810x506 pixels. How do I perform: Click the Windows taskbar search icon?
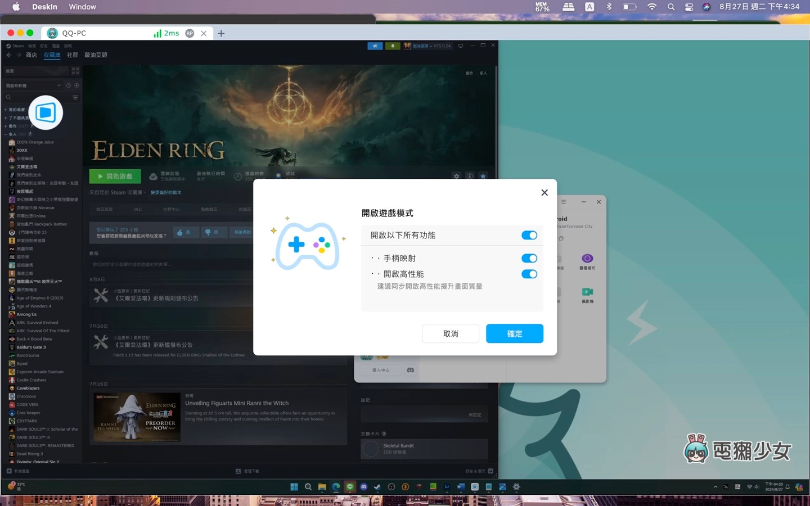308,487
